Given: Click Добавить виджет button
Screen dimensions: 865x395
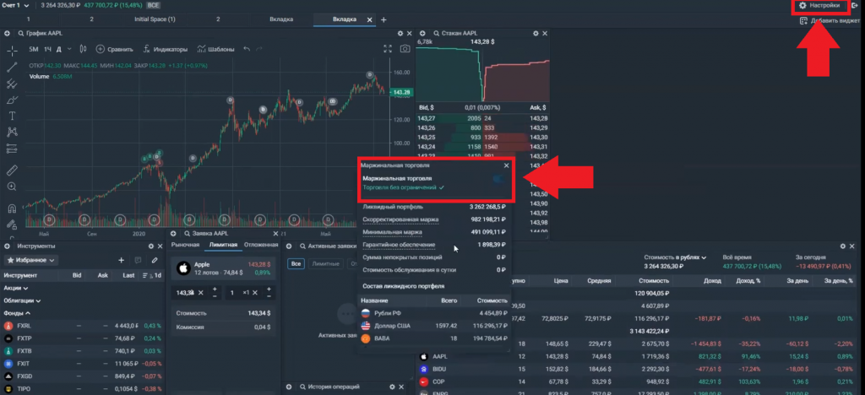Looking at the screenshot, I should point(830,21).
